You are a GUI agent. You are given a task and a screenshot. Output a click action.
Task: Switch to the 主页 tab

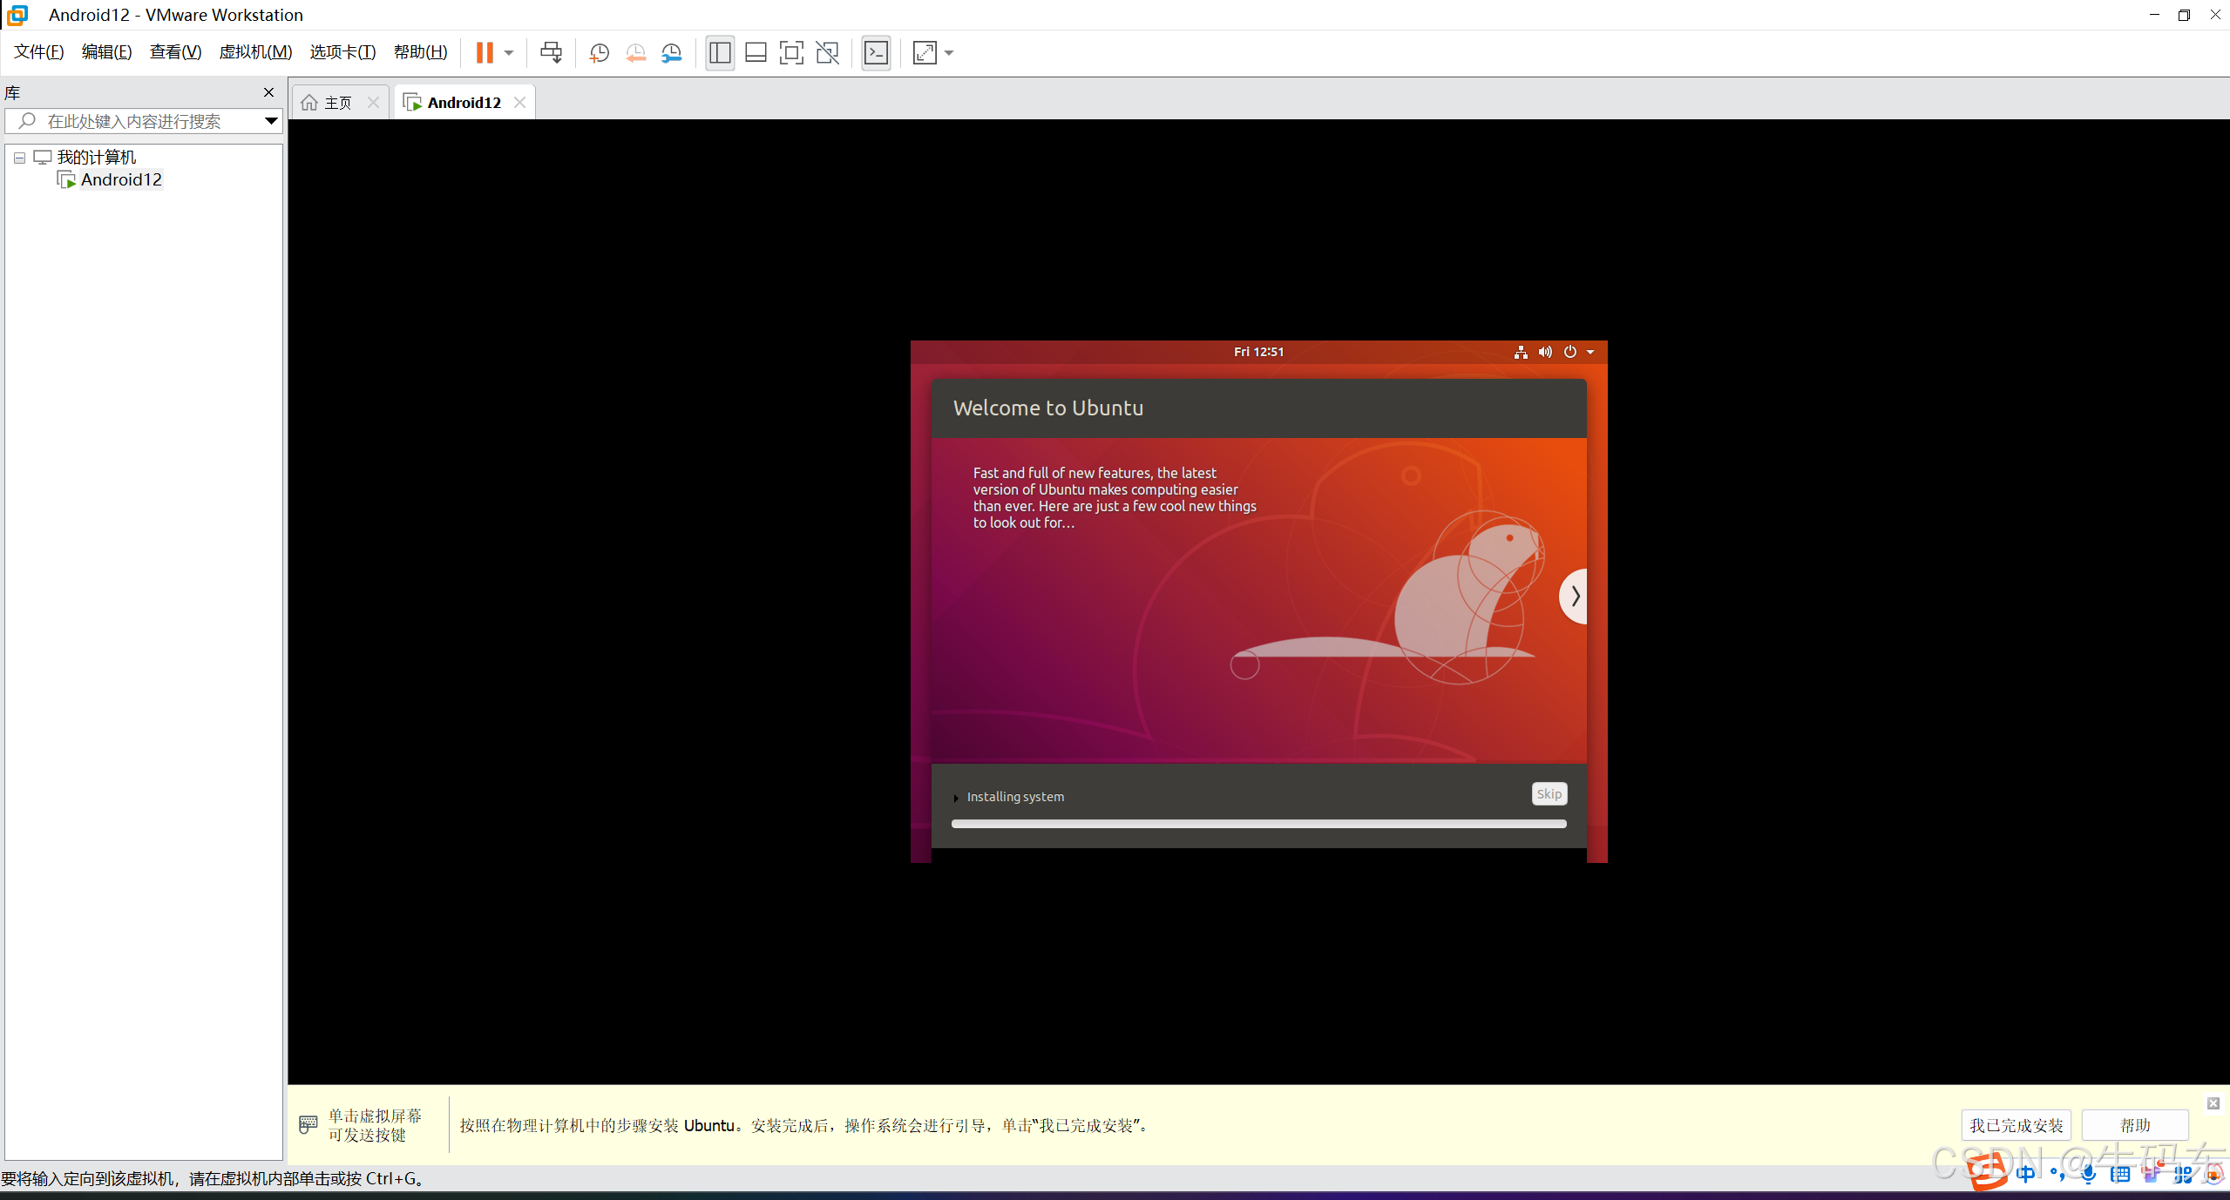[337, 103]
